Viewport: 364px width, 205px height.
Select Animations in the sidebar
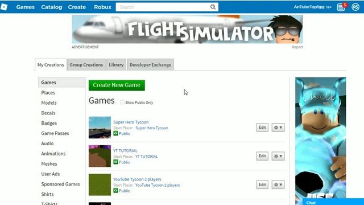click(53, 154)
